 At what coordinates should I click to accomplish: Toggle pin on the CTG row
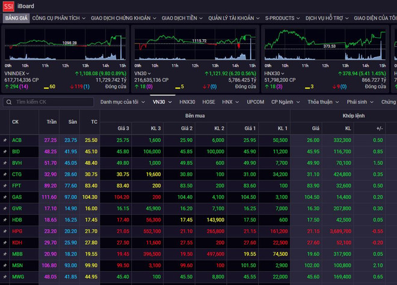click(x=5, y=174)
